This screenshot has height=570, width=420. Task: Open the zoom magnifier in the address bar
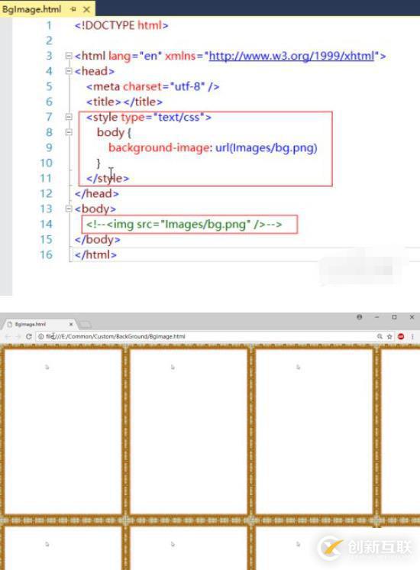coord(380,336)
